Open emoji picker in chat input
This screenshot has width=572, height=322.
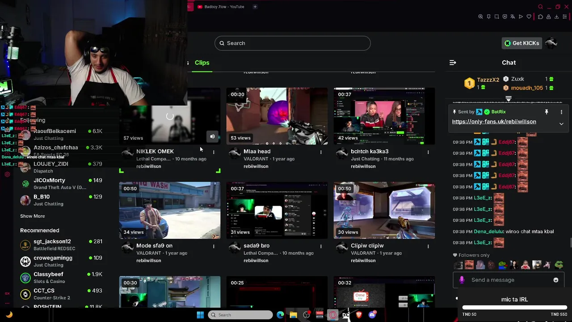pyautogui.click(x=556, y=280)
